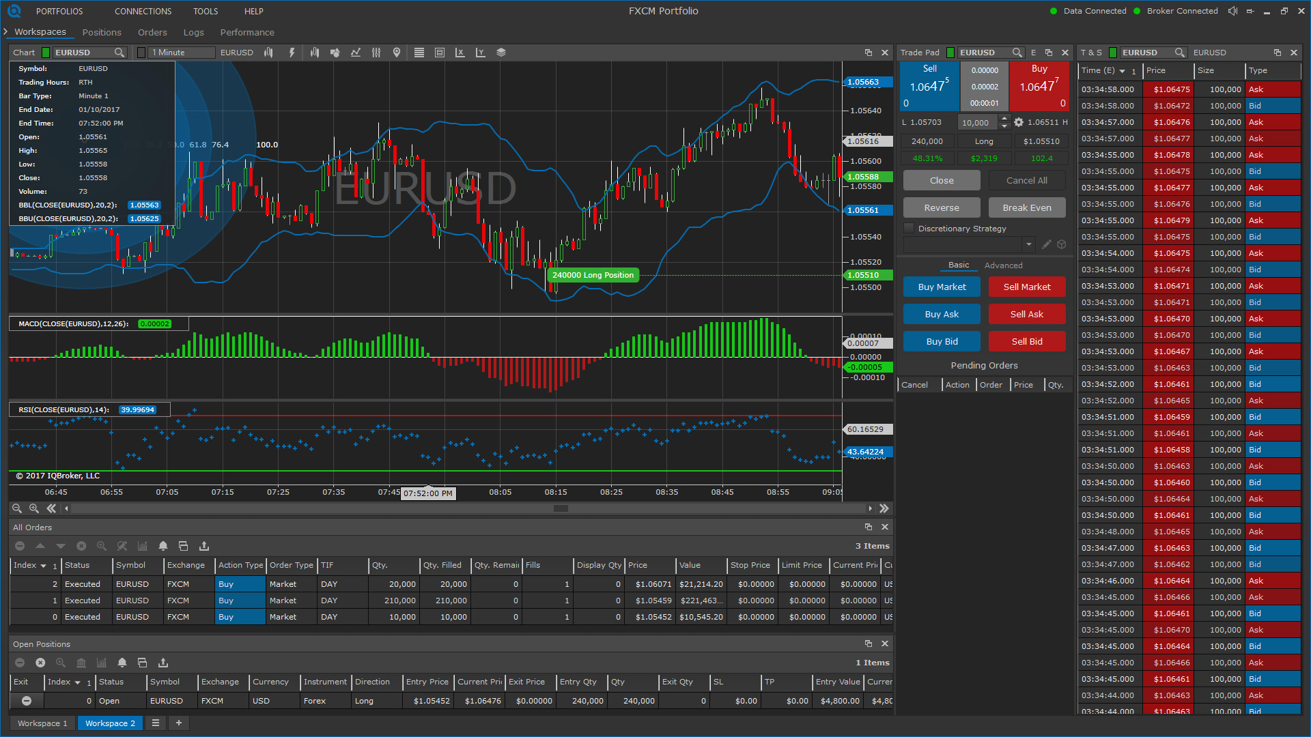Exit the EURUSD open position row

coord(27,701)
